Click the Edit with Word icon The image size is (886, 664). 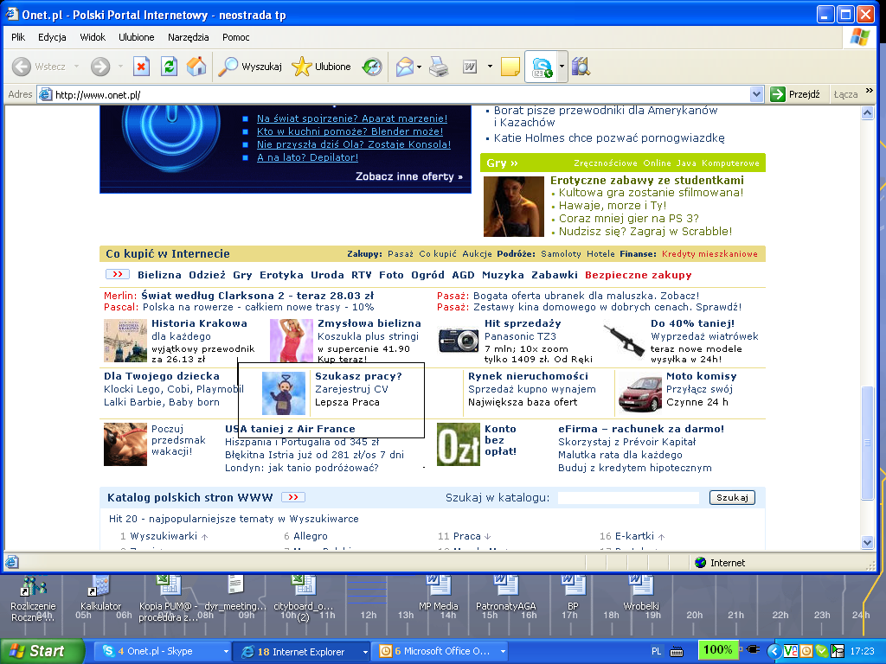pyautogui.click(x=470, y=67)
